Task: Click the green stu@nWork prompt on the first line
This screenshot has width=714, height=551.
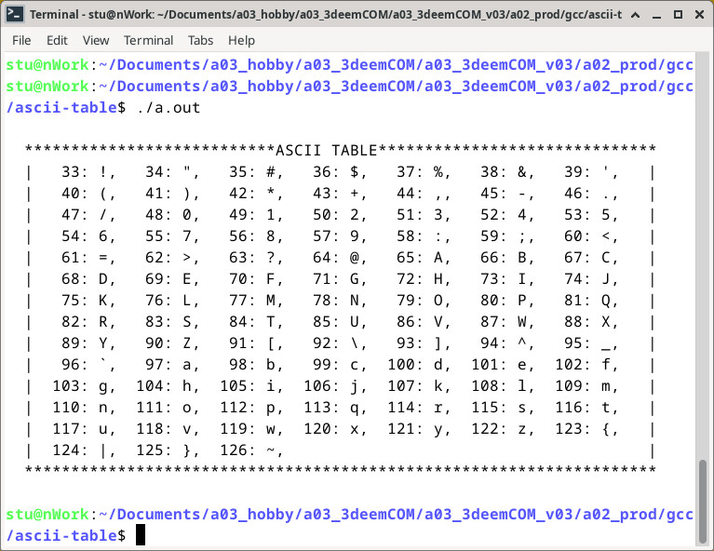Action: pos(47,64)
